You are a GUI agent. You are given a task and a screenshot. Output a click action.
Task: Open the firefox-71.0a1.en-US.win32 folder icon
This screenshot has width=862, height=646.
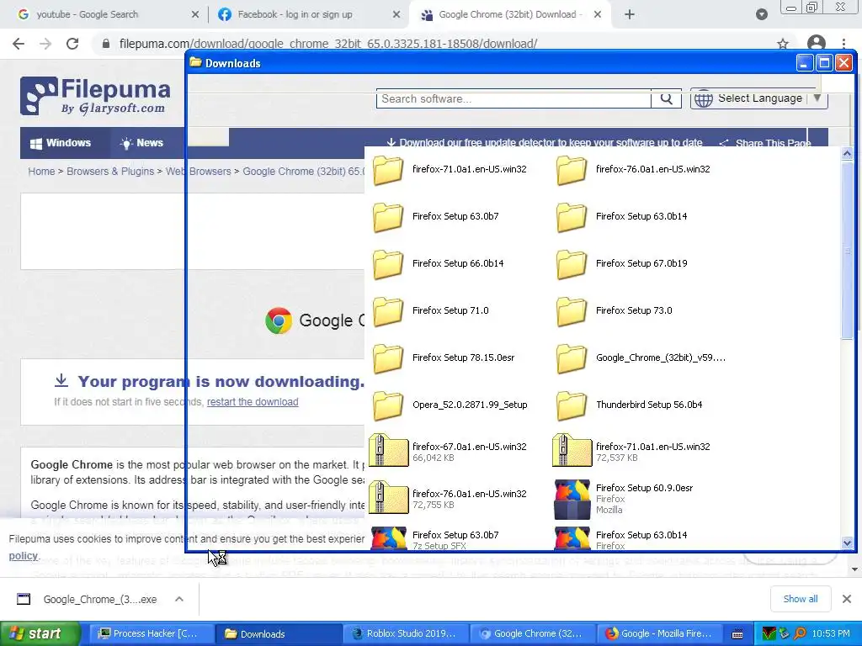pos(388,170)
